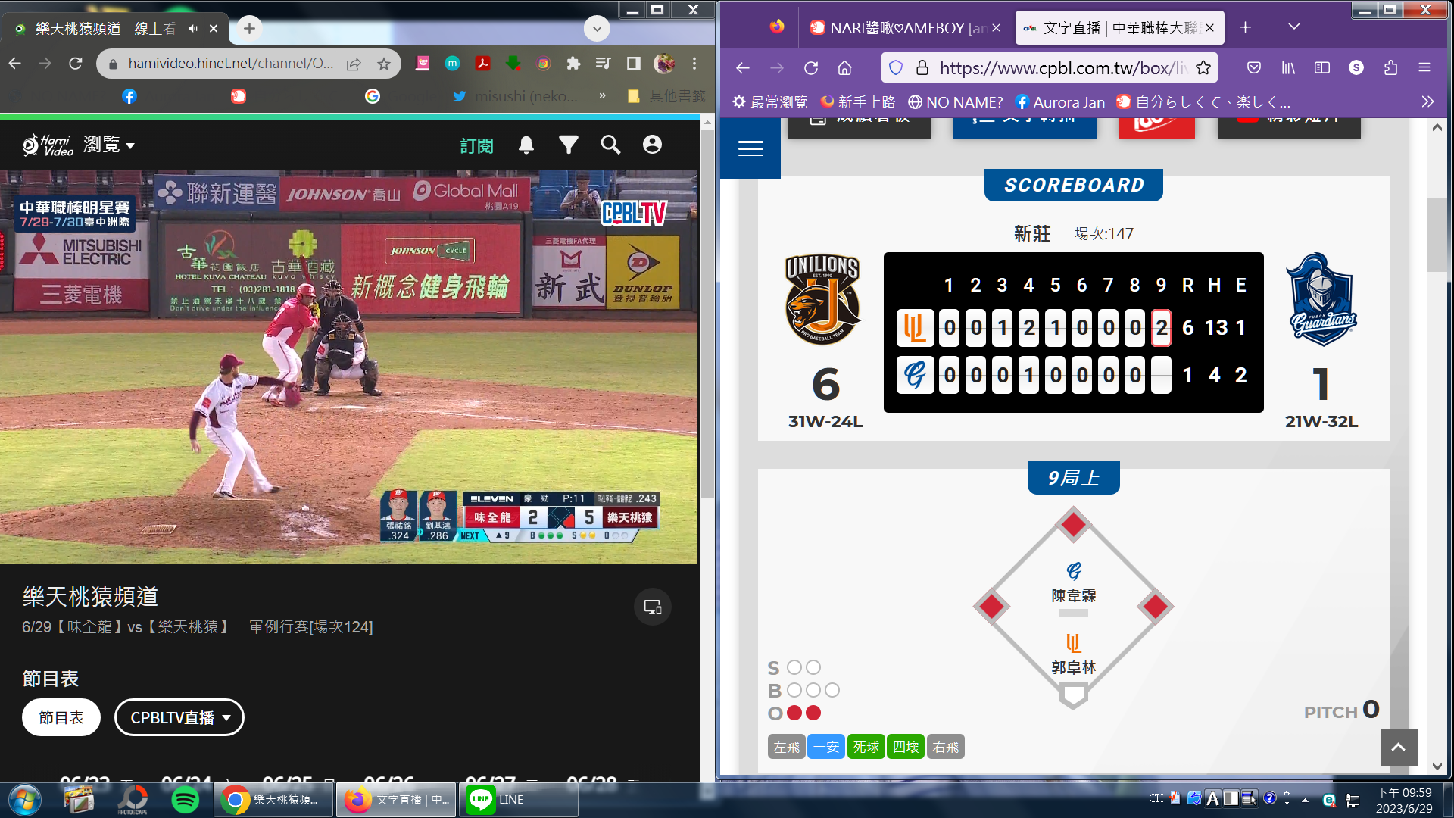Open Chrome media control icon

[604, 64]
